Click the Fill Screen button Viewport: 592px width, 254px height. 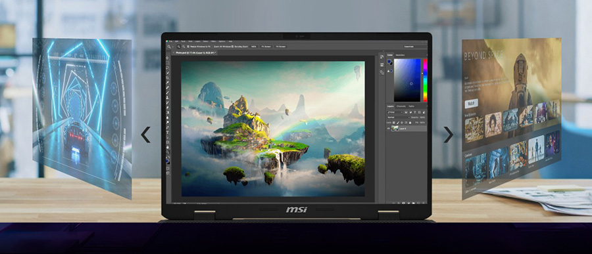280,47
